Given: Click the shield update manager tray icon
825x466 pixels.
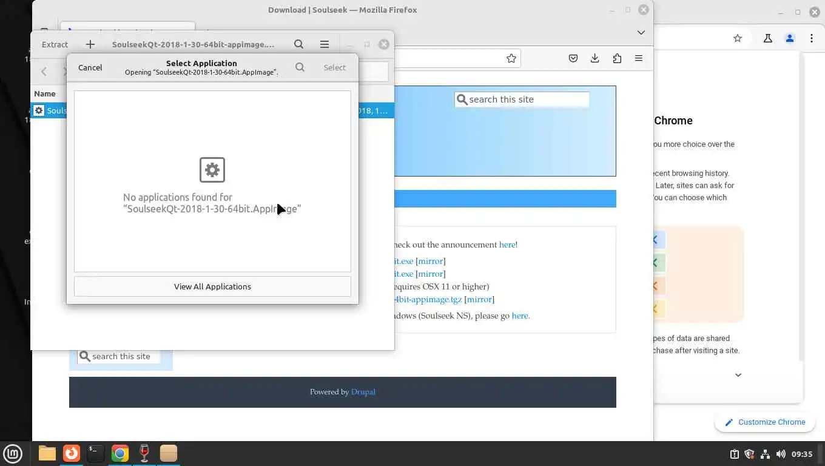Looking at the screenshot, I should point(749,454).
